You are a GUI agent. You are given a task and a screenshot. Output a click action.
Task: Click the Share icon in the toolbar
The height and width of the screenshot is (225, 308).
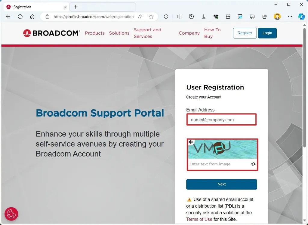pos(264,17)
